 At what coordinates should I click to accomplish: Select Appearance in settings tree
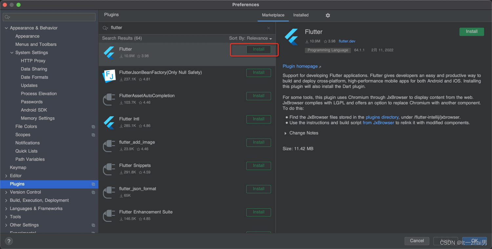27,36
